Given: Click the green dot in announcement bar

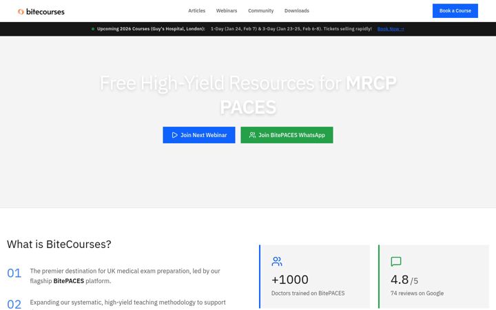Looking at the screenshot, I should [93, 29].
